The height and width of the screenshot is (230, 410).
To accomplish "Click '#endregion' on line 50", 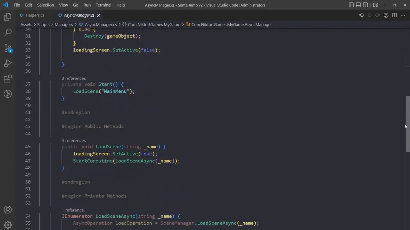I will tap(76, 182).
